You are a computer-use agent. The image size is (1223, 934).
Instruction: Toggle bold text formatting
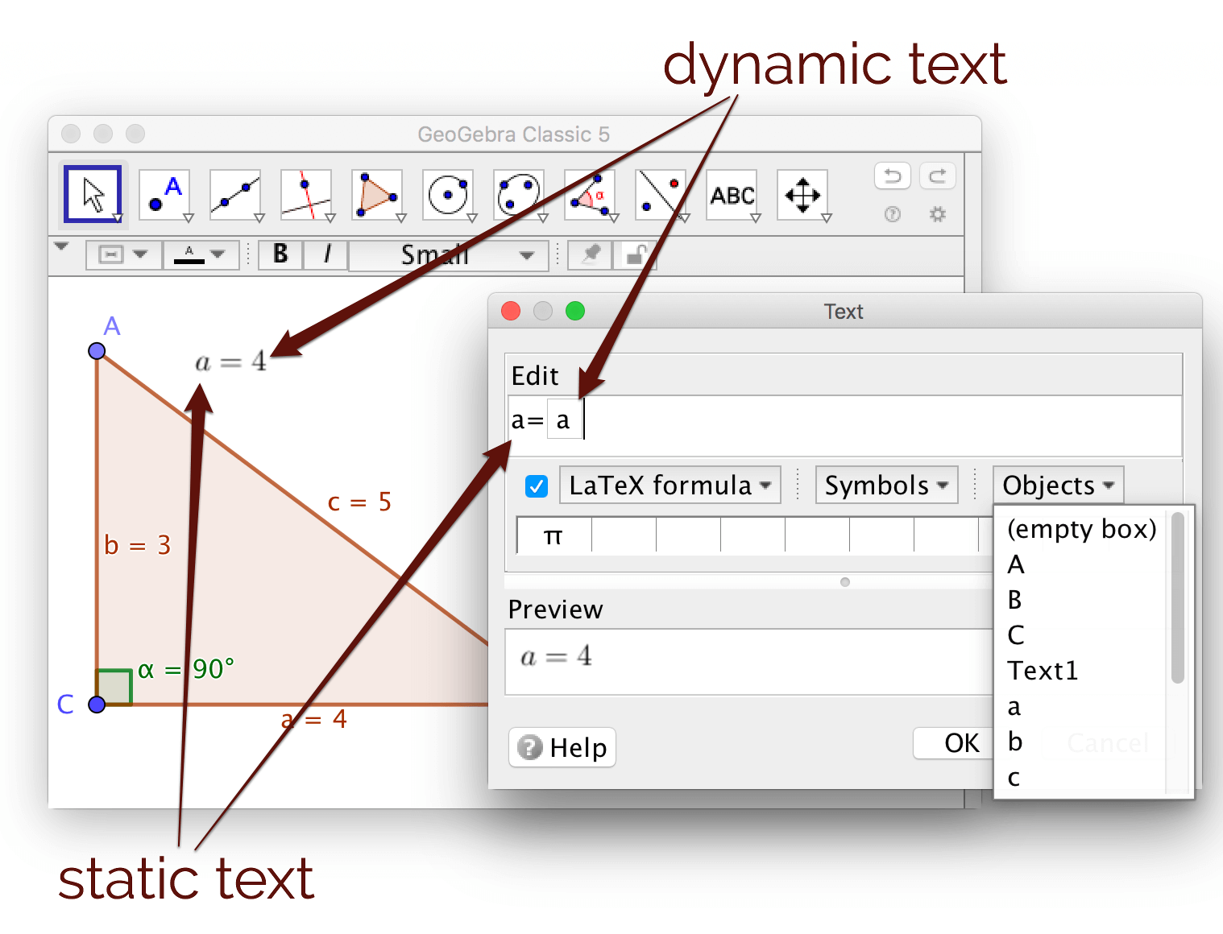[x=279, y=254]
